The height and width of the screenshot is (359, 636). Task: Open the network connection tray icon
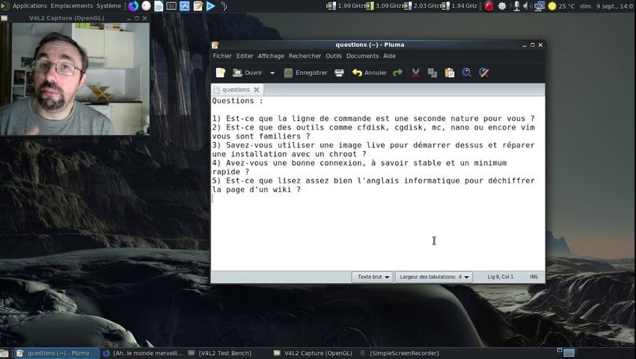pyautogui.click(x=539, y=6)
